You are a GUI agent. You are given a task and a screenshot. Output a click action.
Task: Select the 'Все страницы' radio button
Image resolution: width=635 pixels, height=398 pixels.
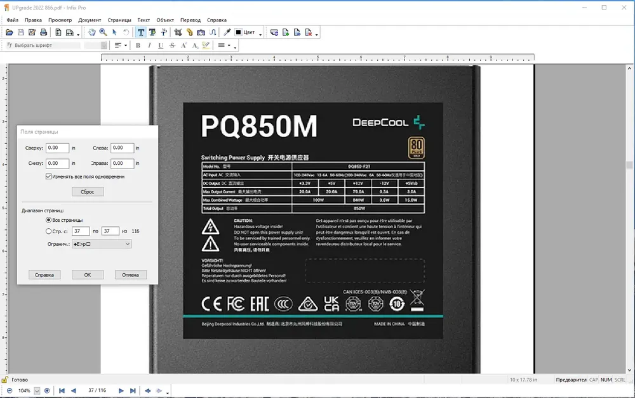click(49, 220)
